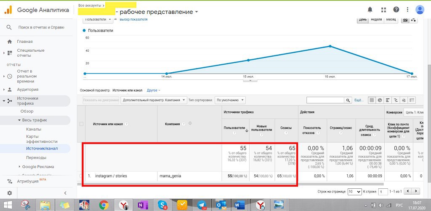Viewport: 431px width, 211px height.
Task: Open the rows-per-page dropdown showing 10
Action: pos(354,191)
